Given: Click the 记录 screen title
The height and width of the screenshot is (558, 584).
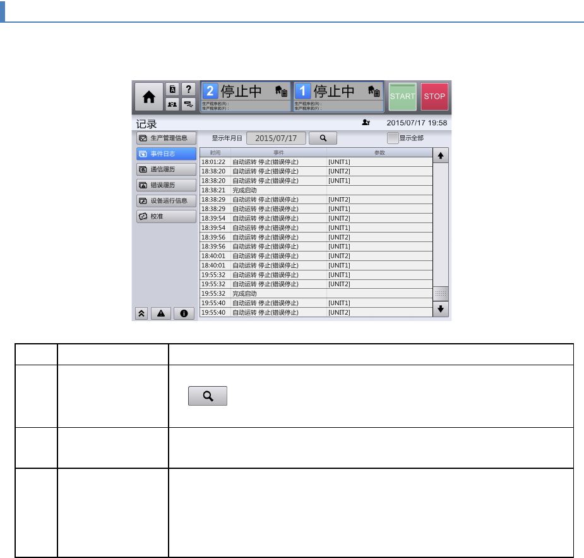Looking at the screenshot, I should pyautogui.click(x=146, y=124).
